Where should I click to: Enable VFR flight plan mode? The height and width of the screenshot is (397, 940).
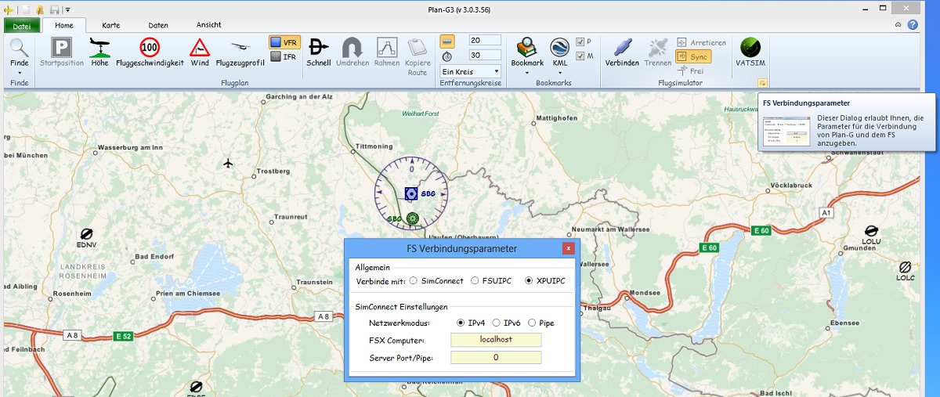[x=284, y=42]
